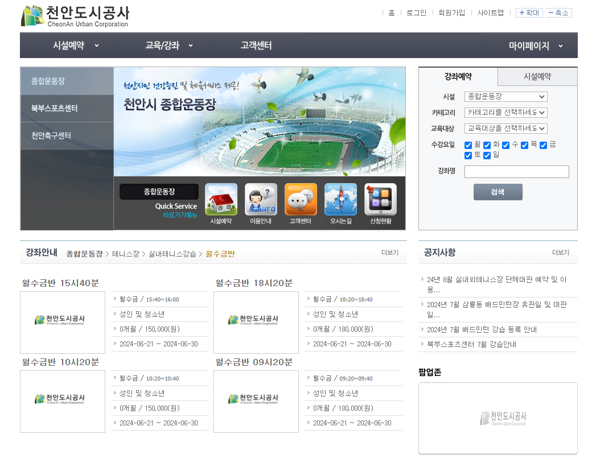Click the 로그인 link
The height and width of the screenshot is (463, 592).
(416, 13)
